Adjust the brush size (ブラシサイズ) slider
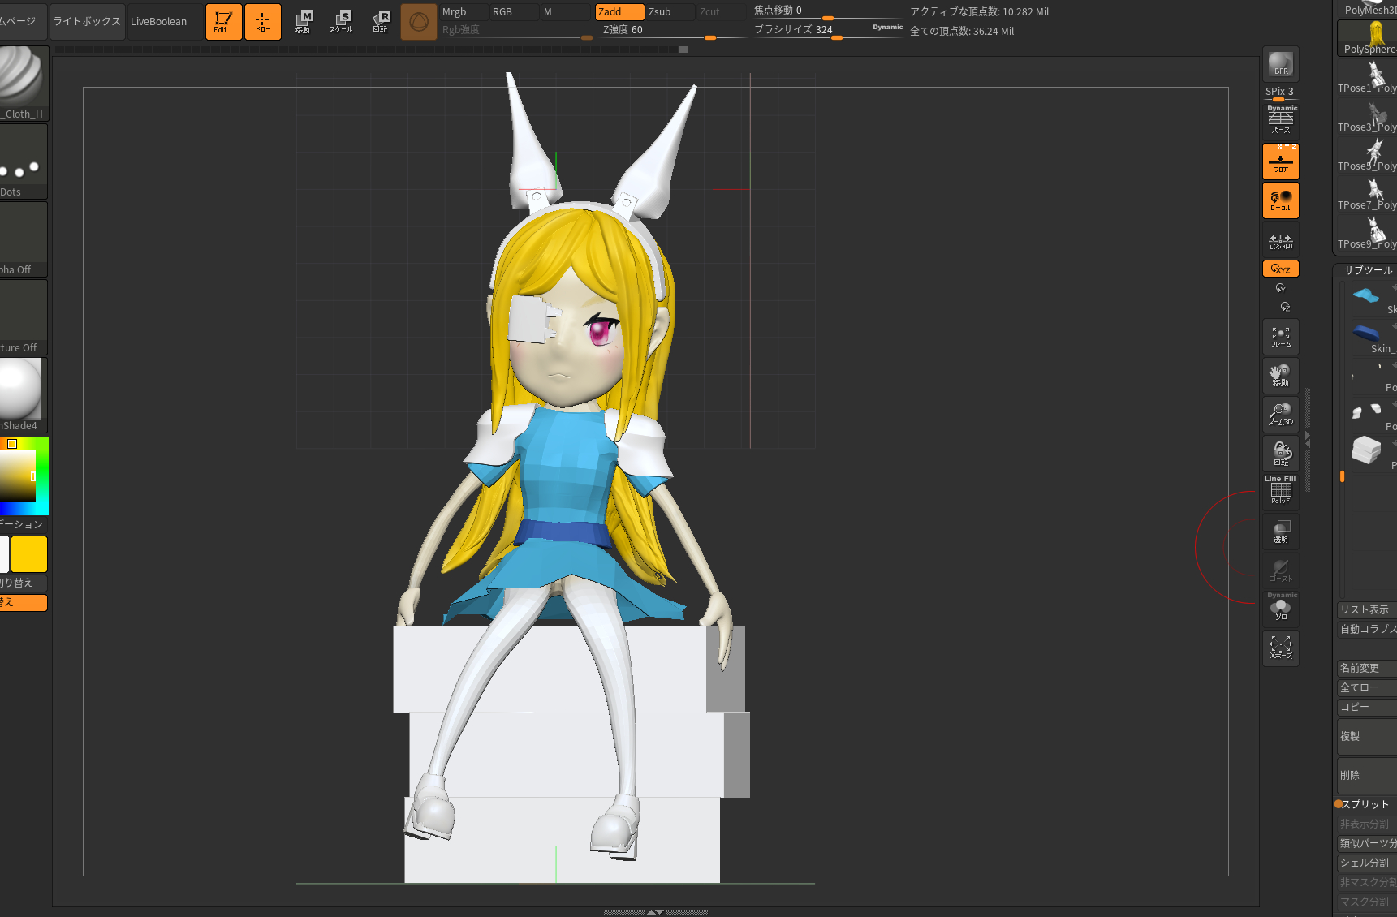 point(828,30)
